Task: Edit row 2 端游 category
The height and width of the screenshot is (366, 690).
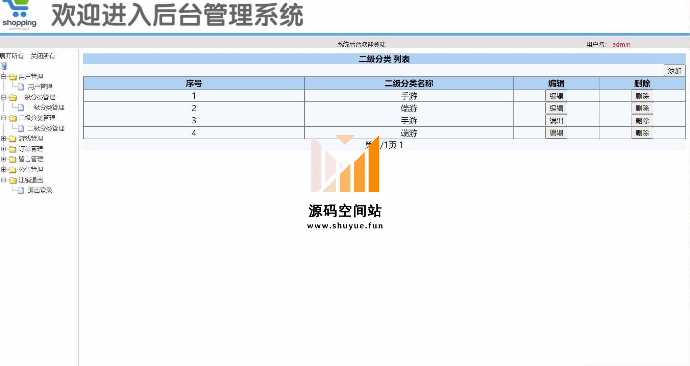Action: click(556, 108)
